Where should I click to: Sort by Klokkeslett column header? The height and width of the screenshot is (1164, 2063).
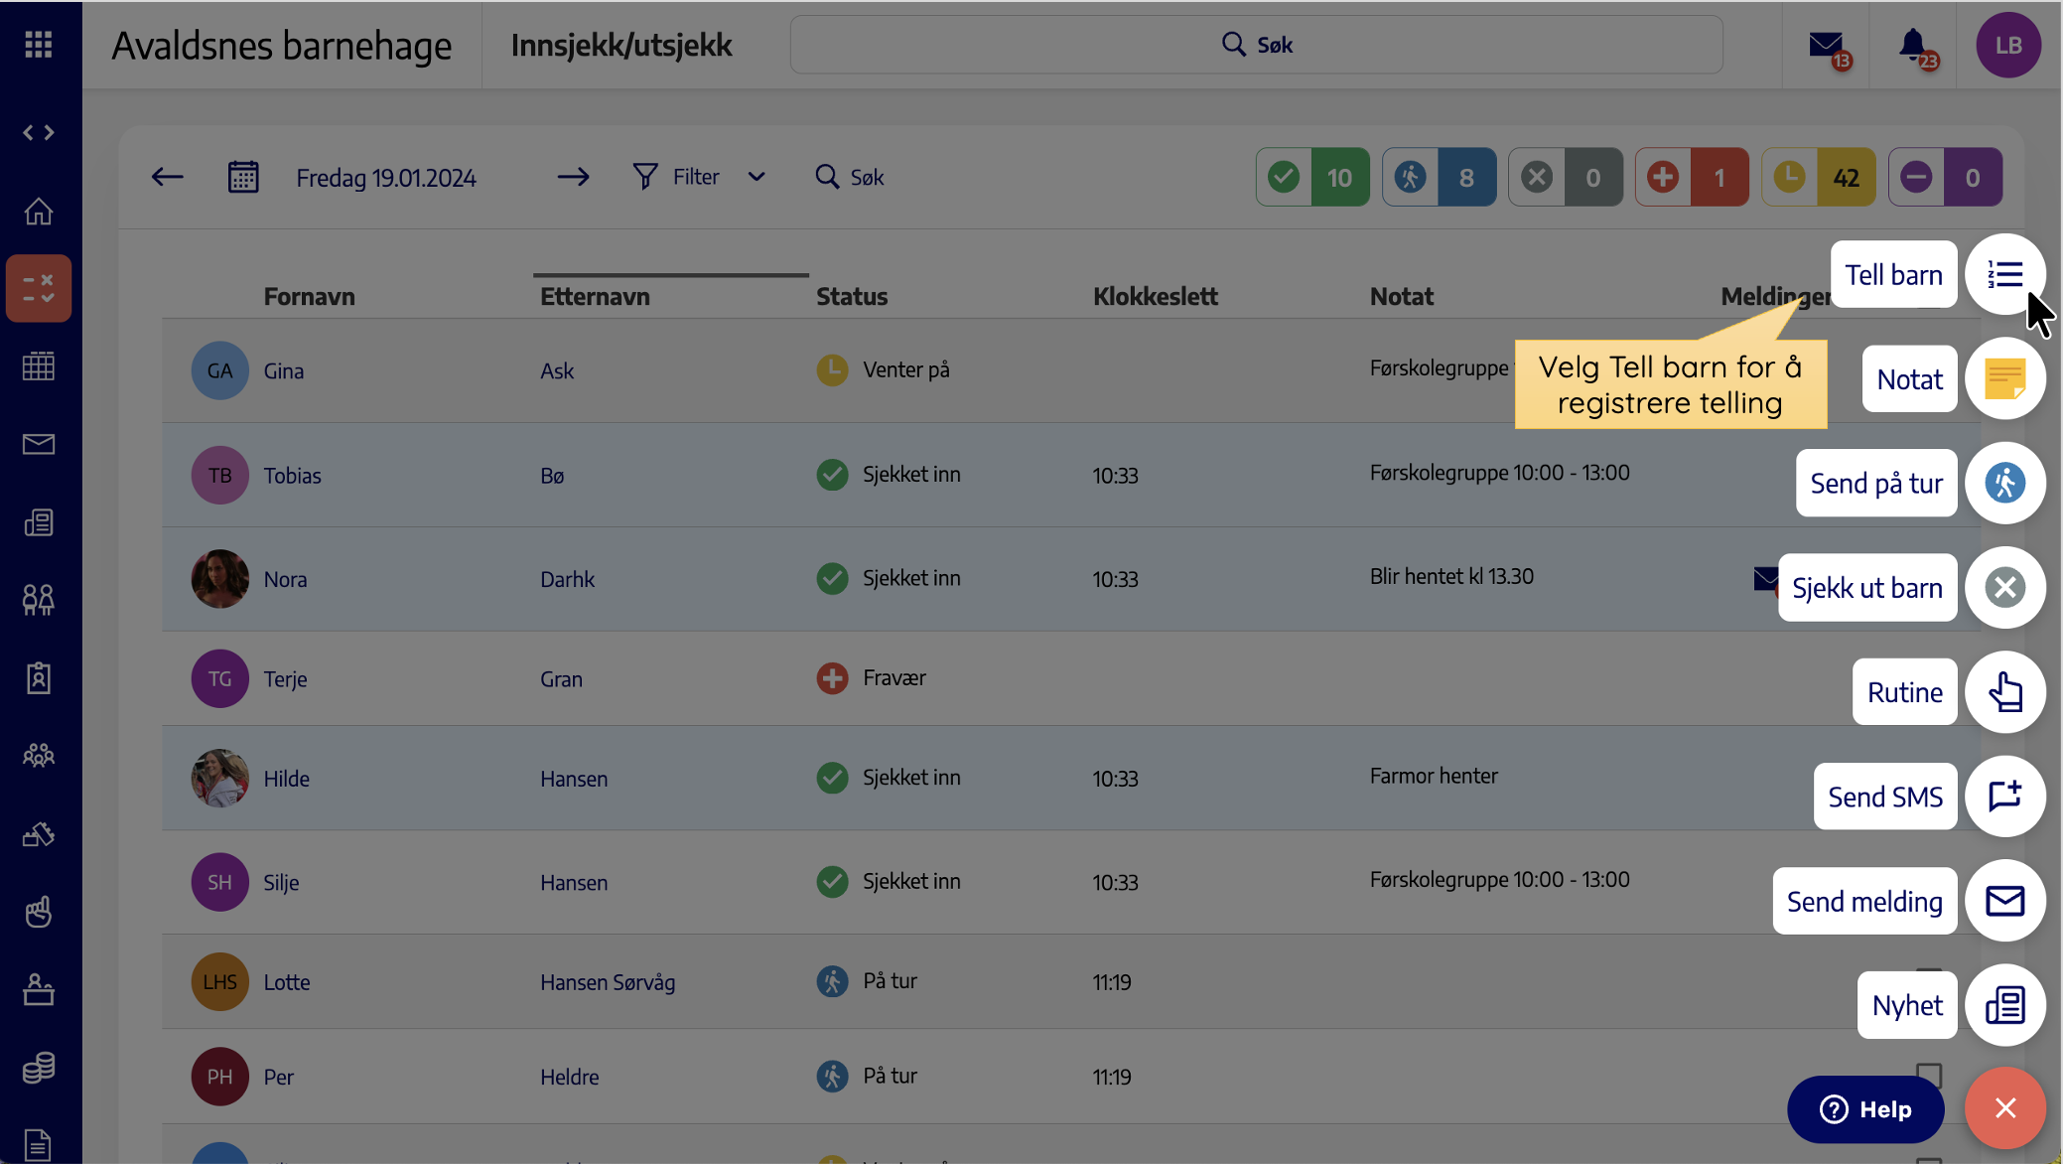(1156, 296)
